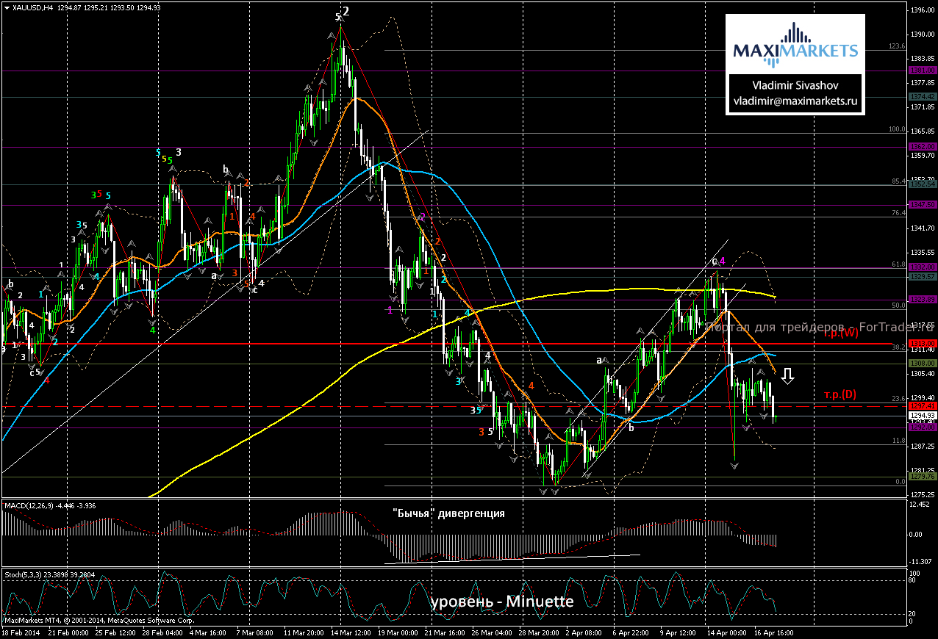Select the purple 1381.00 price level tag

922,71
